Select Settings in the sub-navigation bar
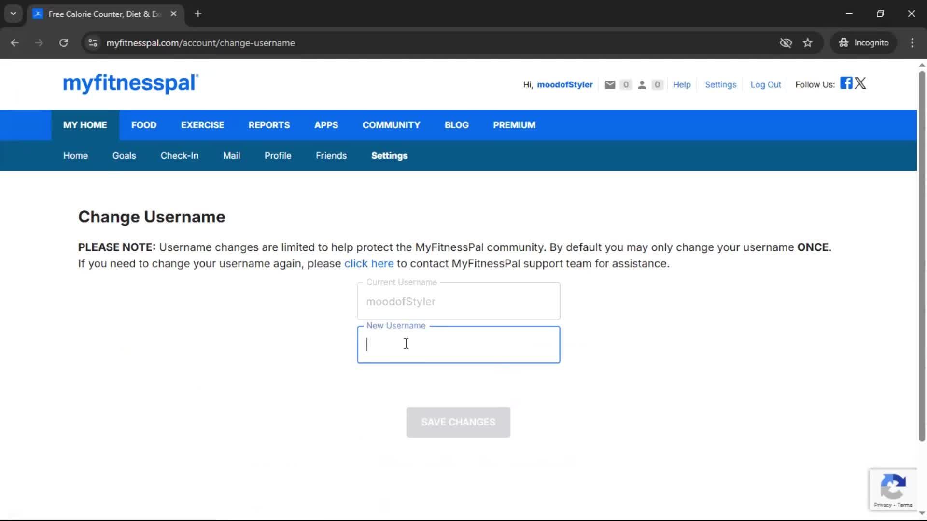 389,156
